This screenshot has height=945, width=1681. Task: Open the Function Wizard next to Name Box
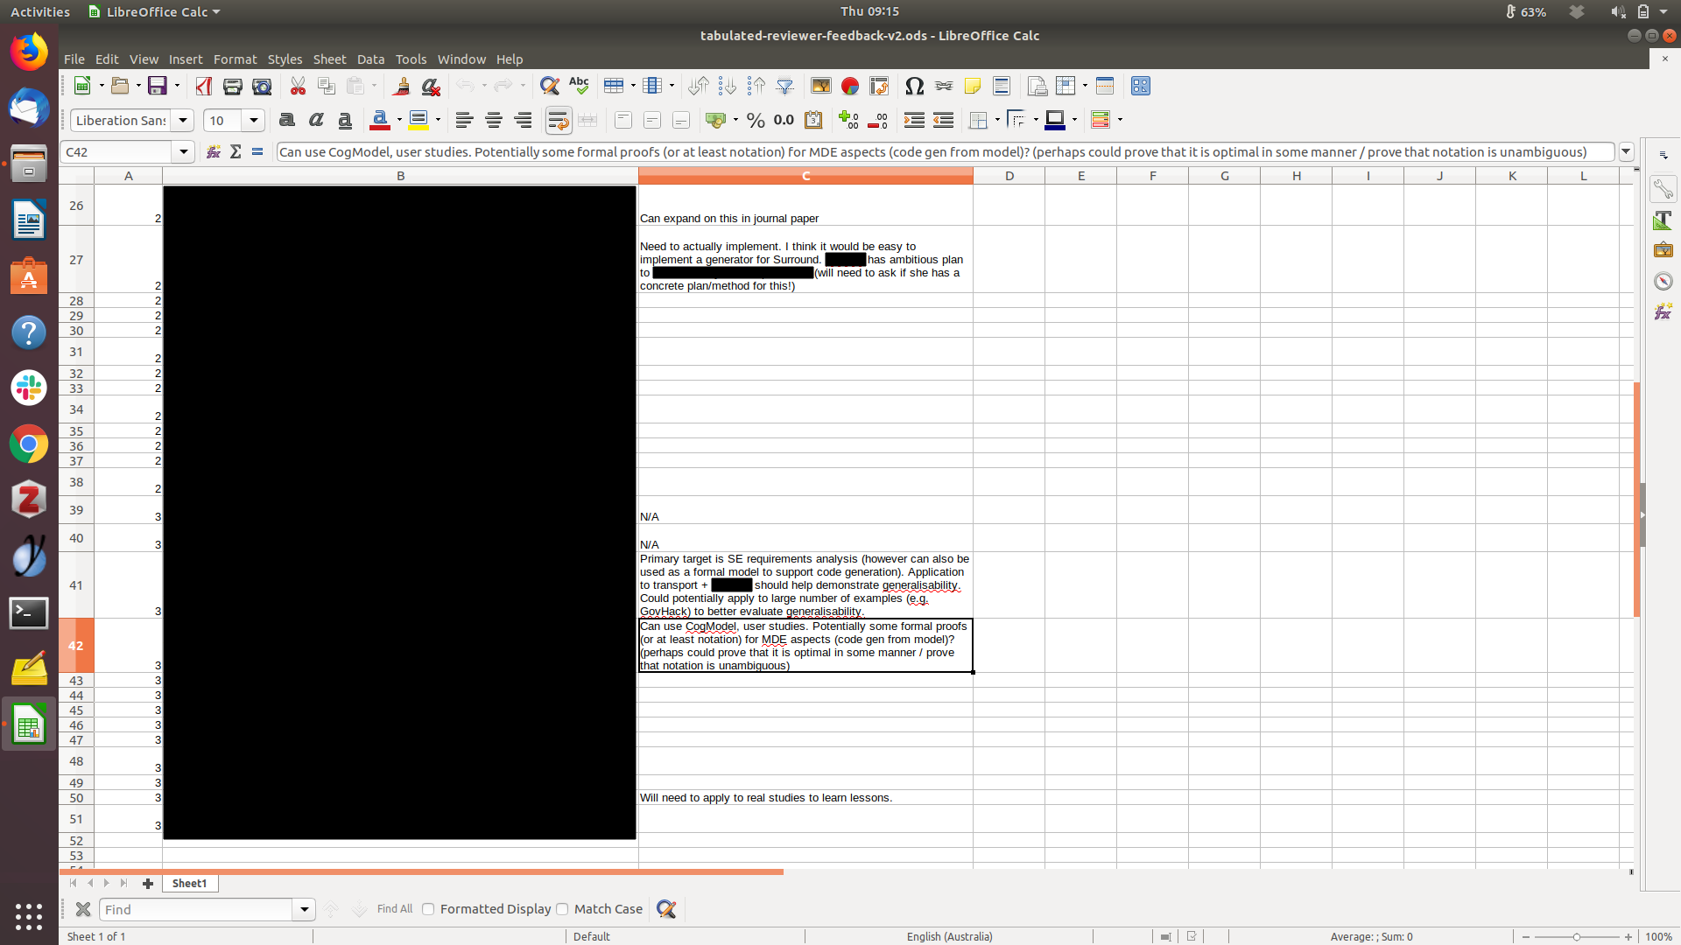tap(214, 151)
